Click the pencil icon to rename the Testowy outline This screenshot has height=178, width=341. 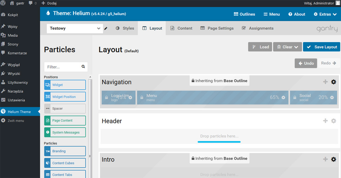[x=106, y=28]
